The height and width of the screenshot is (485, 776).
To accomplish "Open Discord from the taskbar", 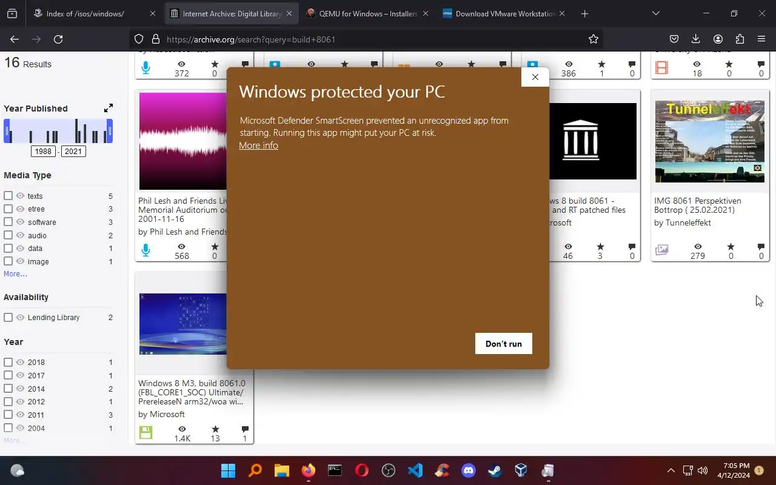I will 469,470.
